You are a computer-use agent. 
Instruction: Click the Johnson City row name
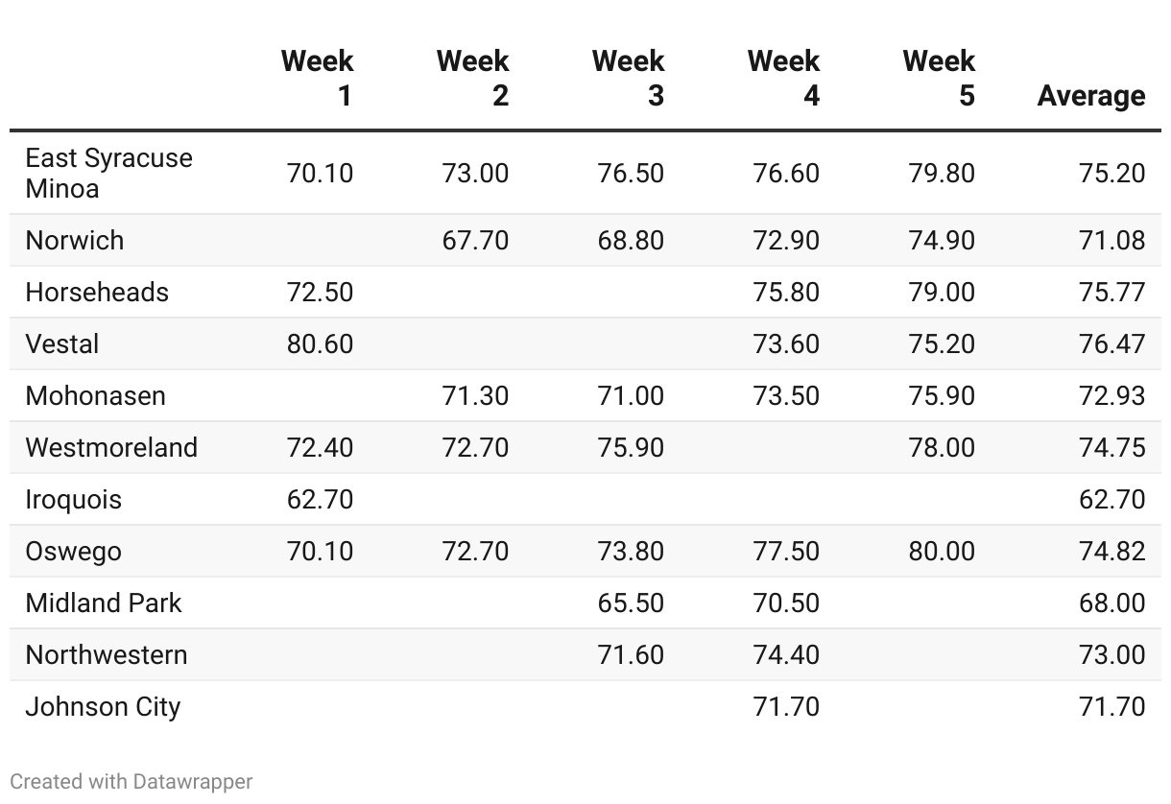pos(103,706)
